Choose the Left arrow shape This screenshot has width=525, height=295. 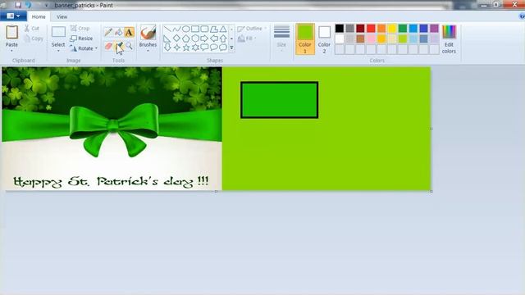point(213,39)
